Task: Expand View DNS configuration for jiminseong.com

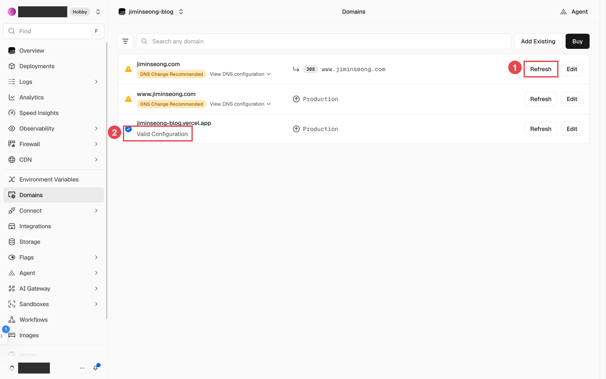Action: 240,74
